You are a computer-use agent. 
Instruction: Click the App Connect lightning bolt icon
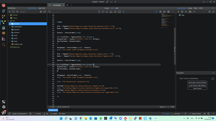pyautogui.click(x=156, y=12)
